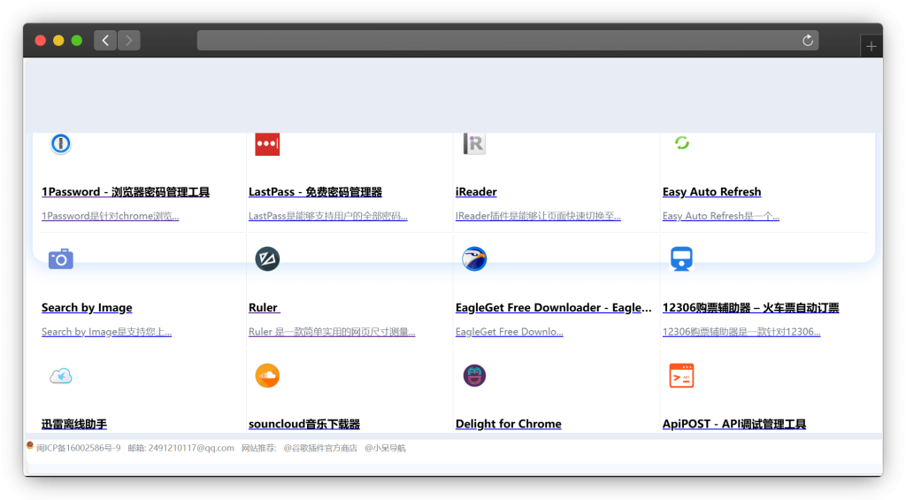The width and height of the screenshot is (906, 500).
Task: Open the LastPass title link
Action: [315, 192]
